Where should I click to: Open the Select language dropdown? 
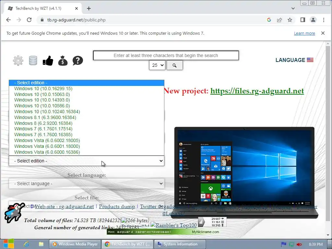[x=86, y=184]
